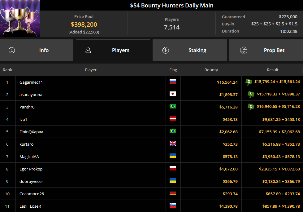This screenshot has height=212, width=303.
Task: Select player asanayuuna
Action: [x=31, y=95]
